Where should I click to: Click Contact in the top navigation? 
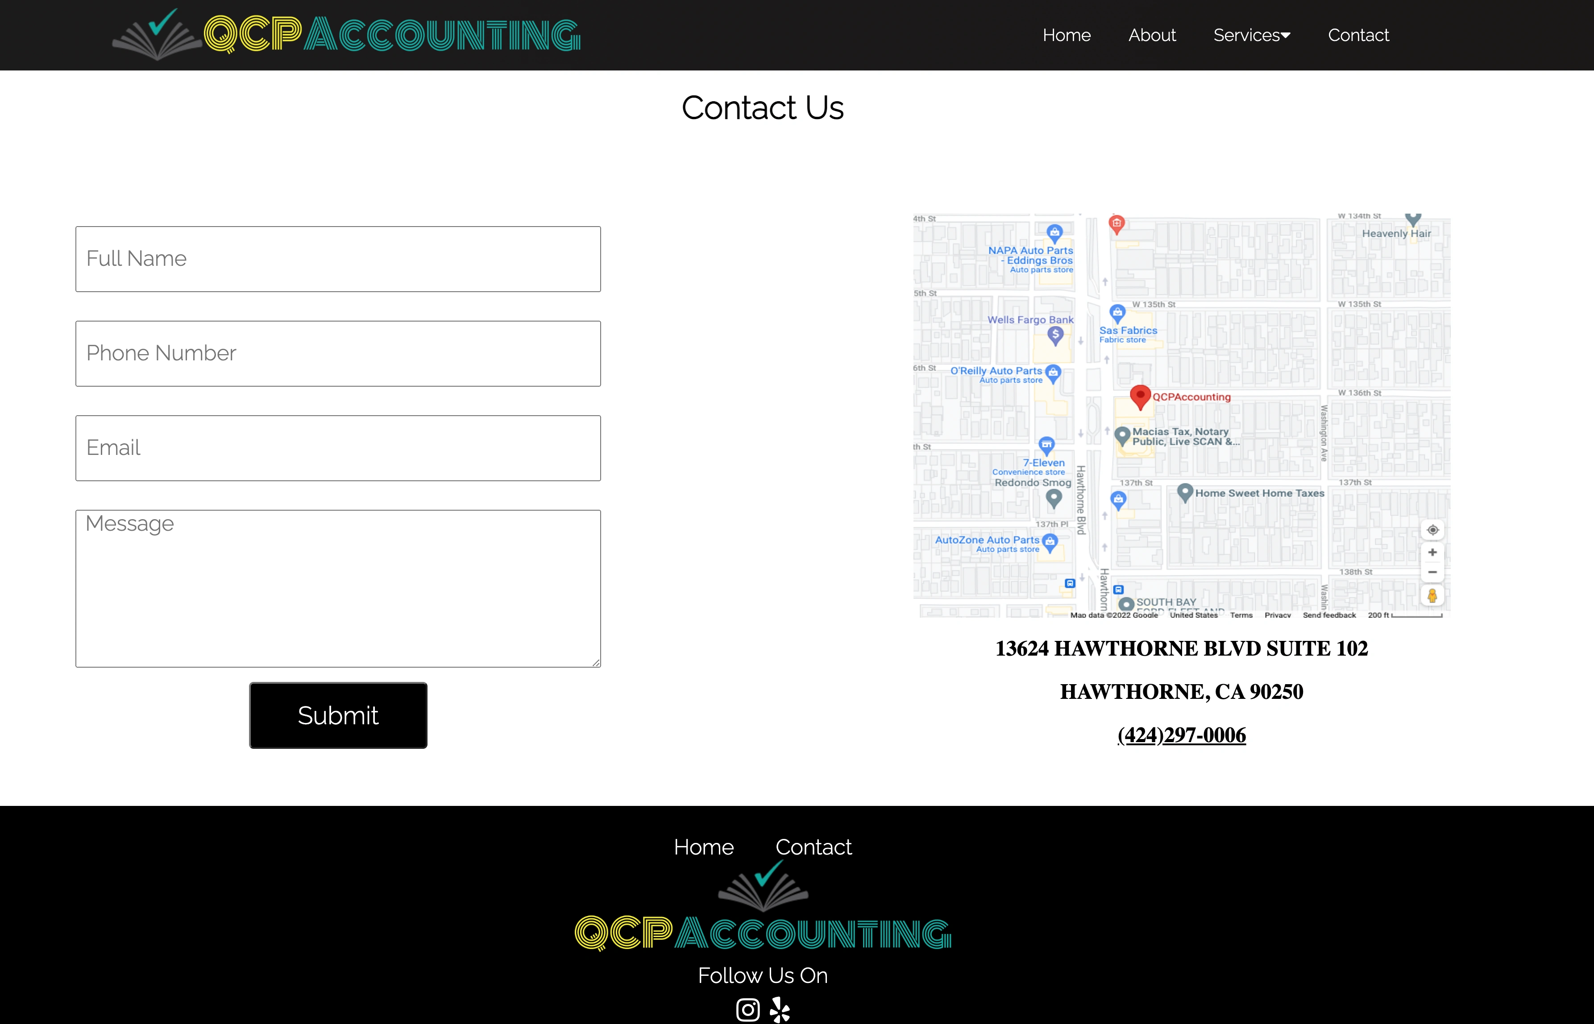pyautogui.click(x=1358, y=35)
